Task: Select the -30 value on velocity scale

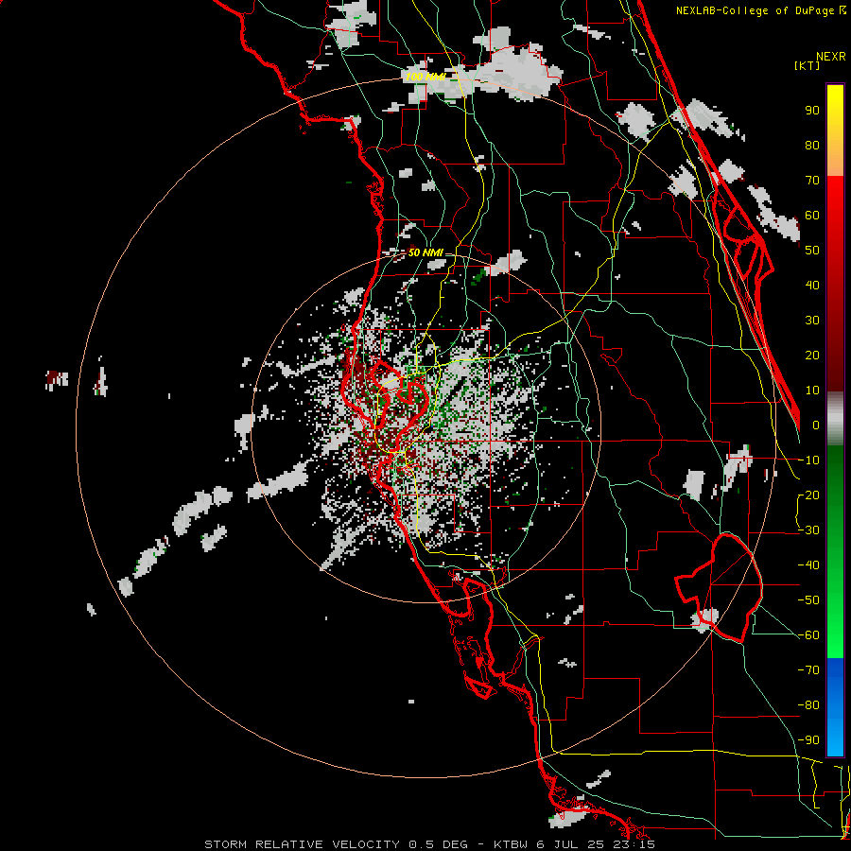Action: coord(808,530)
